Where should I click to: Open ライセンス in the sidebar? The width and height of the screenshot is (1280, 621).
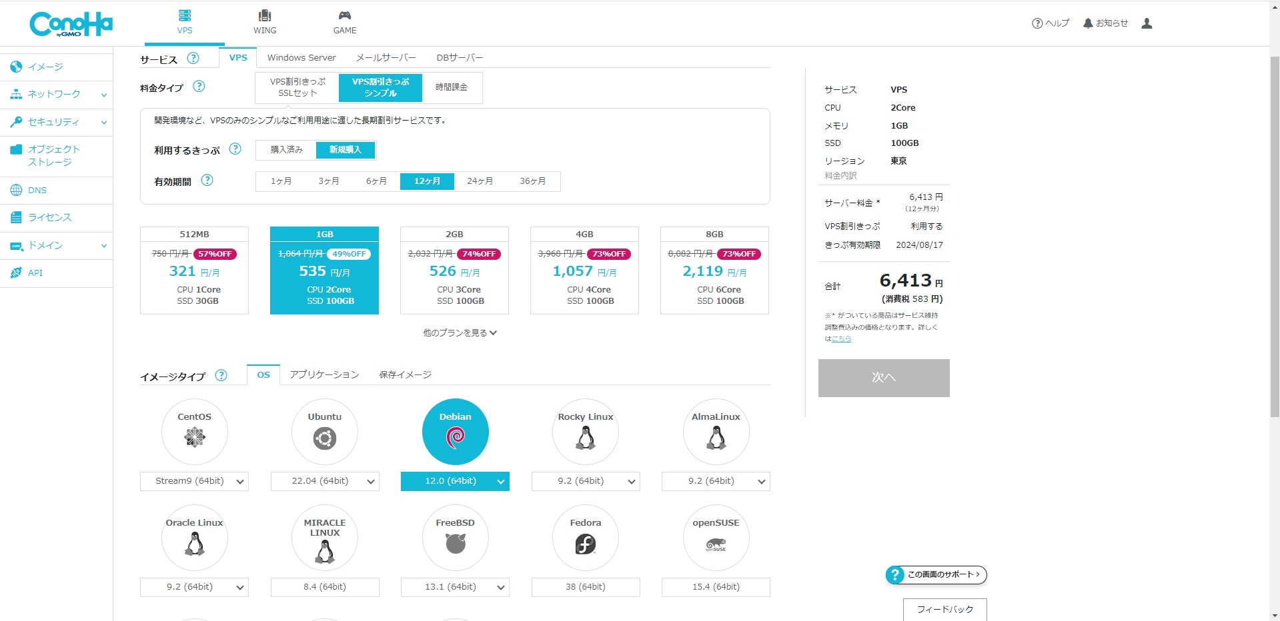coord(56,217)
